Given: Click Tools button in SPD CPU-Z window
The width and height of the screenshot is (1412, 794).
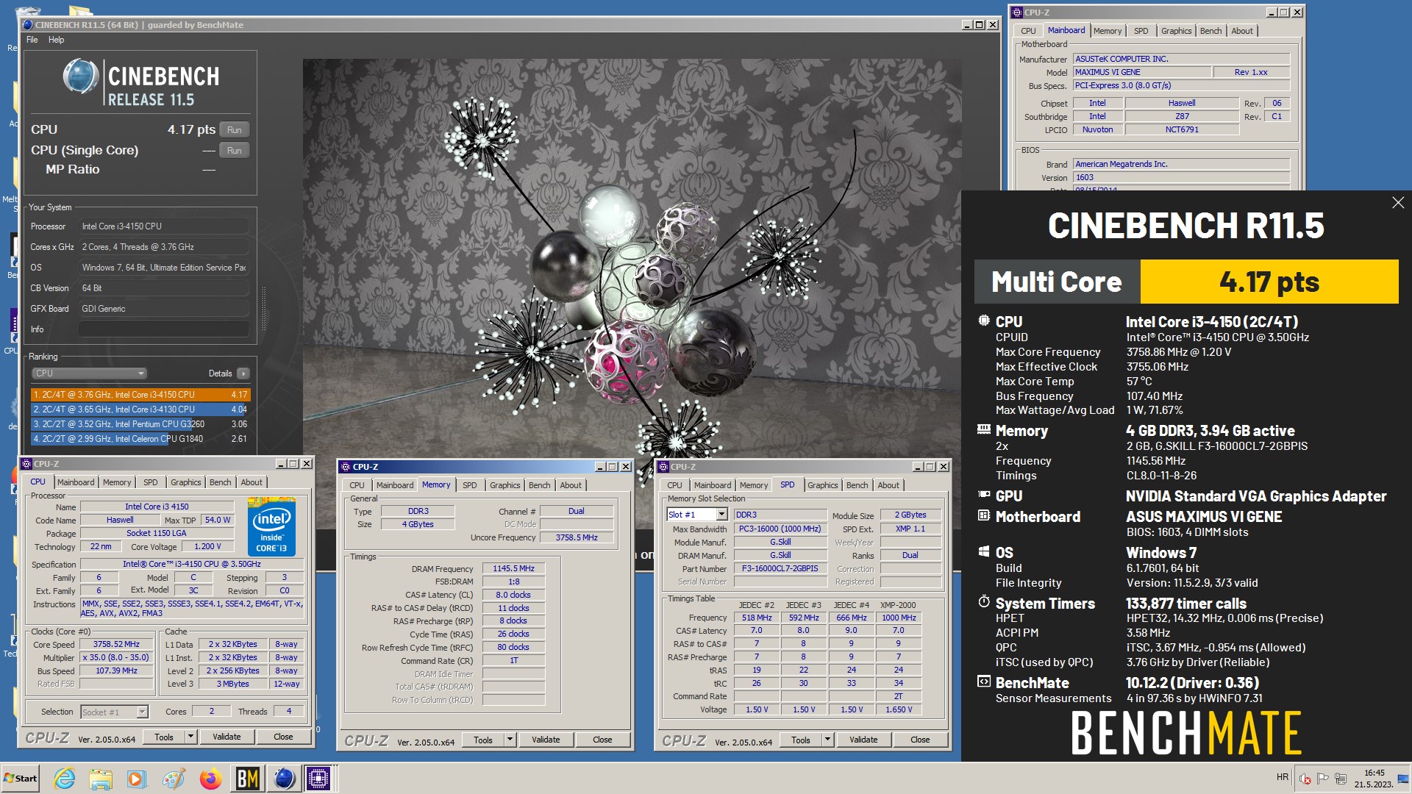Looking at the screenshot, I should click(x=801, y=740).
